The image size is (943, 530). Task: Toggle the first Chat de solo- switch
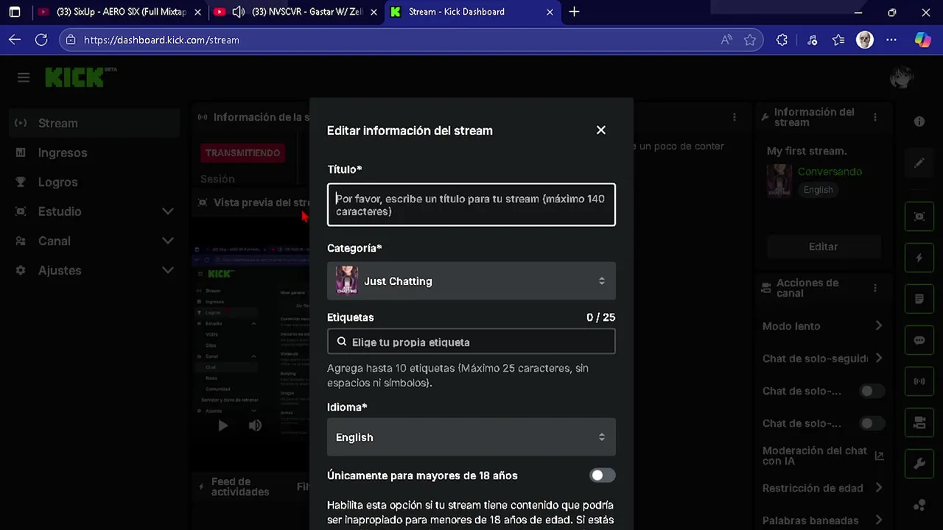point(872,391)
